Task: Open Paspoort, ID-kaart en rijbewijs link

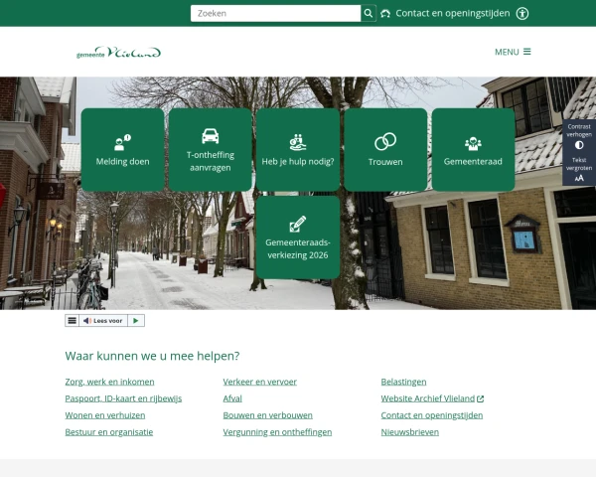Action: [x=123, y=398]
